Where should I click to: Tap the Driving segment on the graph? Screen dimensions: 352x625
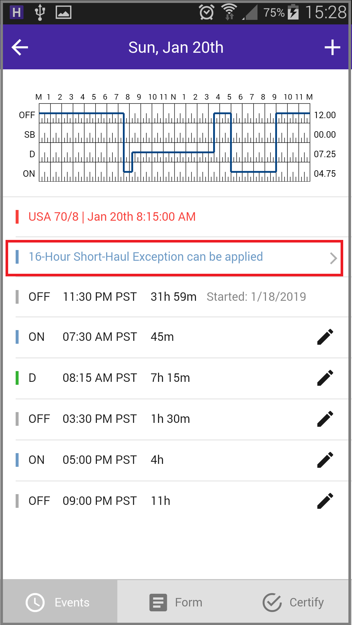[x=173, y=152]
